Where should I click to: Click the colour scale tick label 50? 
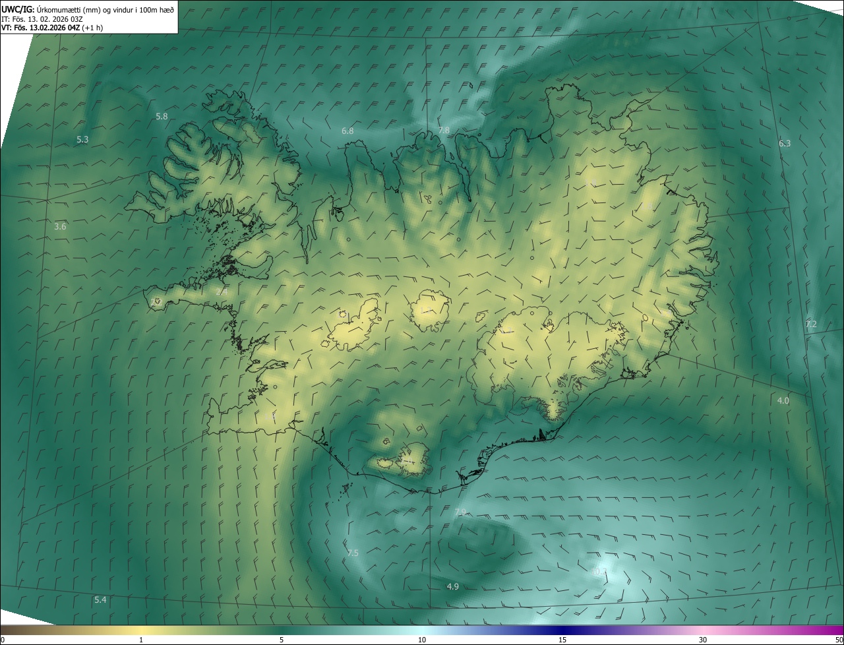839,640
